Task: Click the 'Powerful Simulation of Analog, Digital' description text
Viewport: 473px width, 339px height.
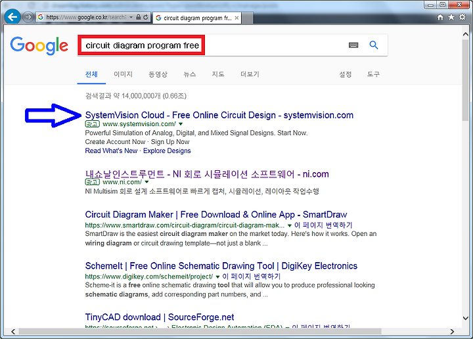Action: (x=196, y=133)
